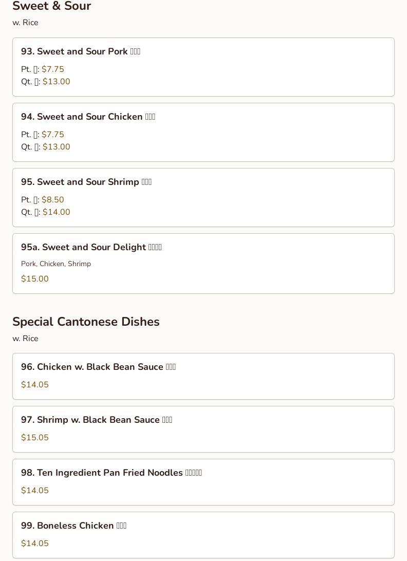
Task: Pick Sweet and Sour Shrimp quart $14.00
Action: pos(56,212)
